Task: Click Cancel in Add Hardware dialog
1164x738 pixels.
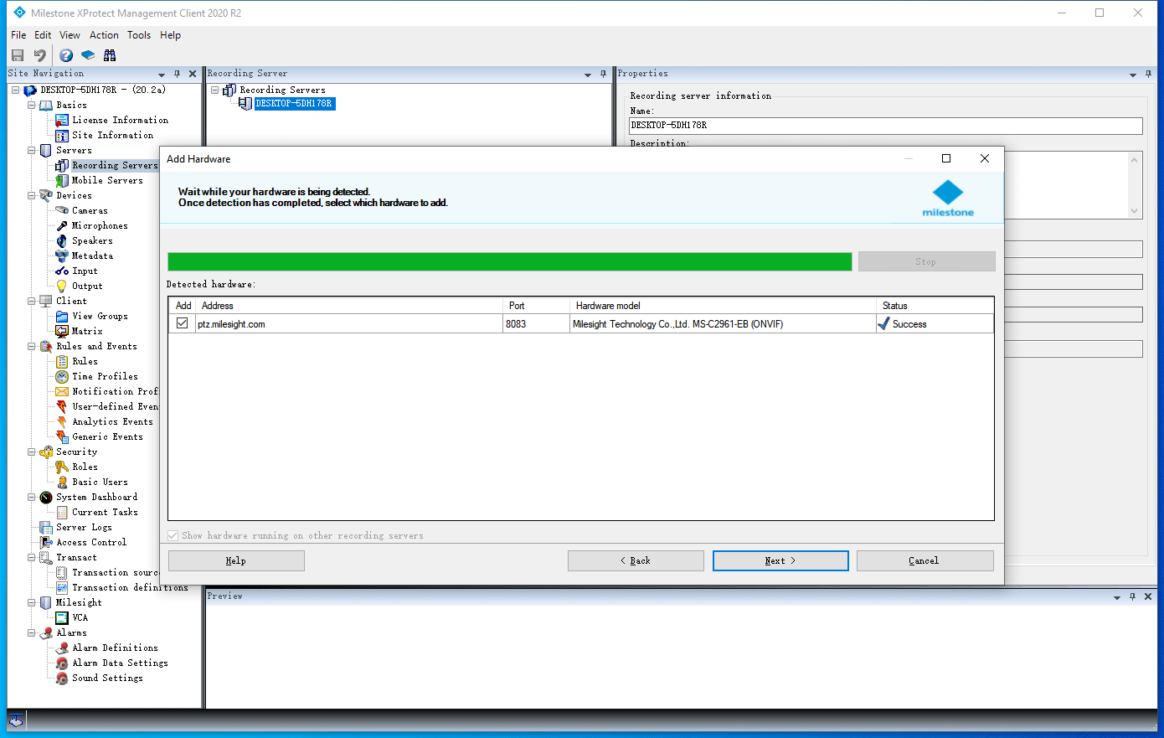Action: click(925, 561)
